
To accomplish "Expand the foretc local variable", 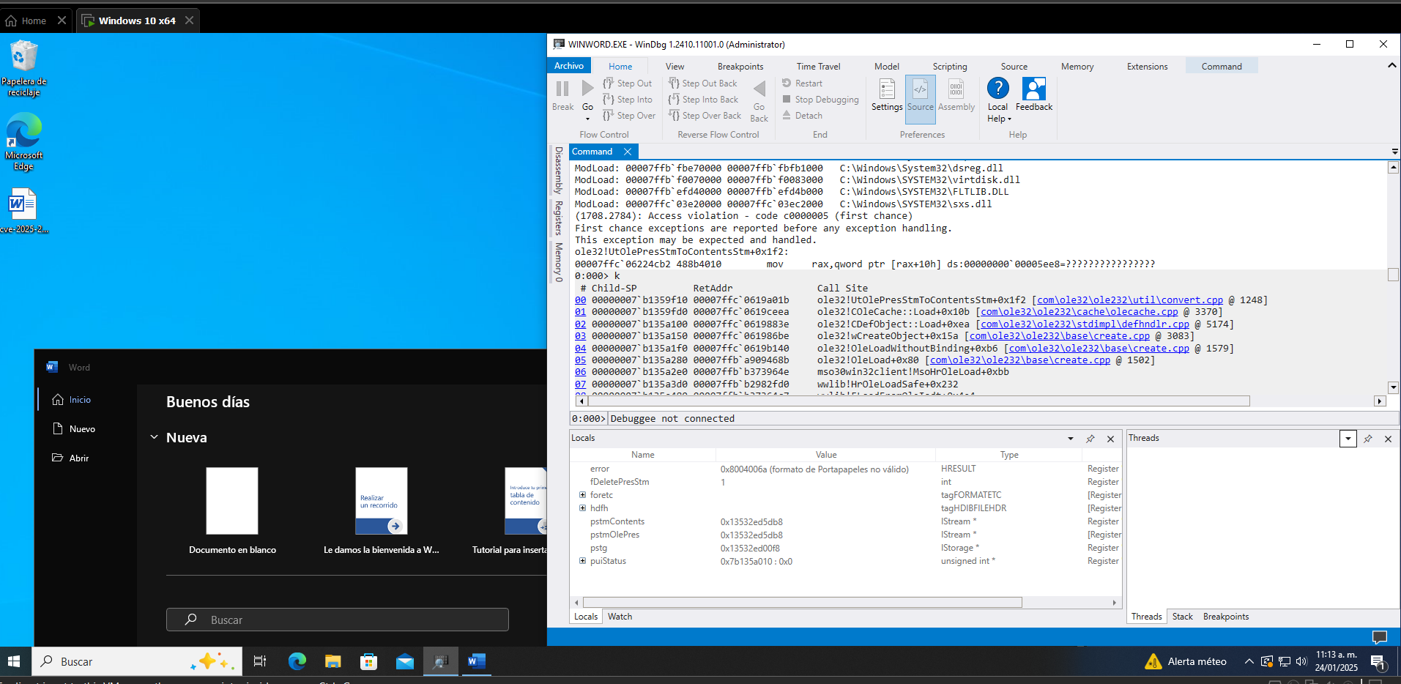I will (582, 495).
